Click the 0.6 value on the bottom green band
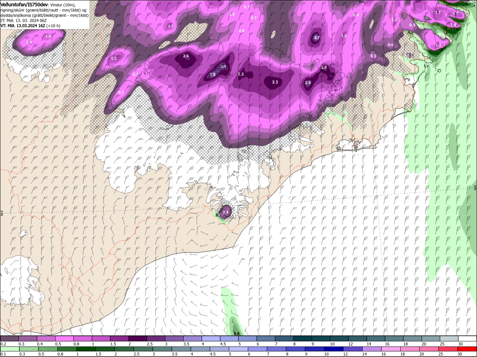Screen dimensions: 477x357 236,334
